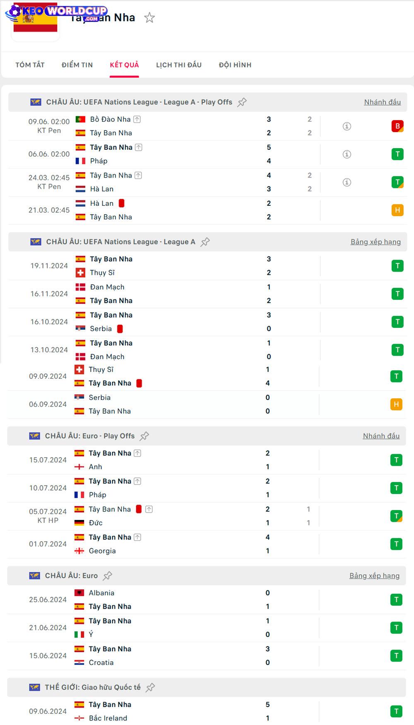The image size is (414, 725).
Task: Click the KeoWorldCup logo
Action: tap(56, 12)
